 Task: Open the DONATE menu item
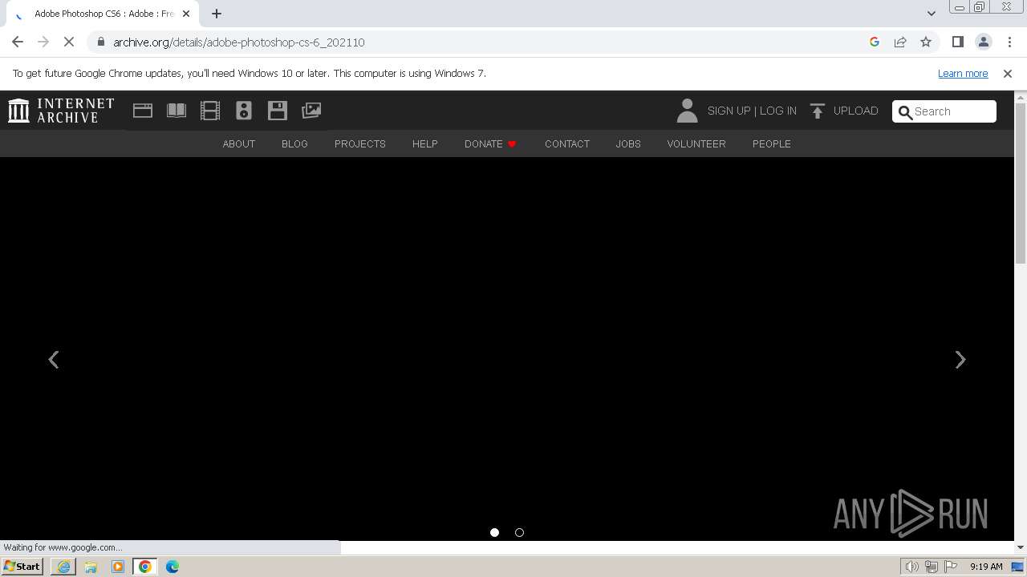pos(490,143)
